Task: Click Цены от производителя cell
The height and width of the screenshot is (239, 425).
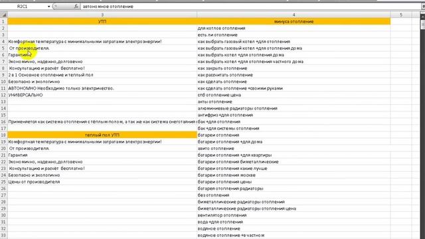Action: pos(102,182)
